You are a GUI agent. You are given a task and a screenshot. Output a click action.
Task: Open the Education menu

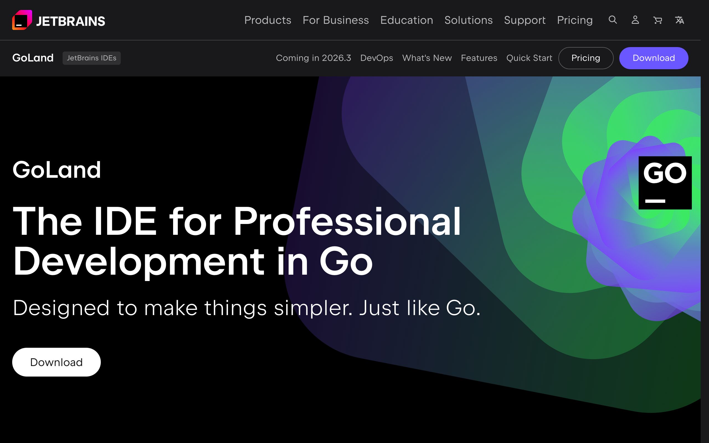(x=407, y=20)
